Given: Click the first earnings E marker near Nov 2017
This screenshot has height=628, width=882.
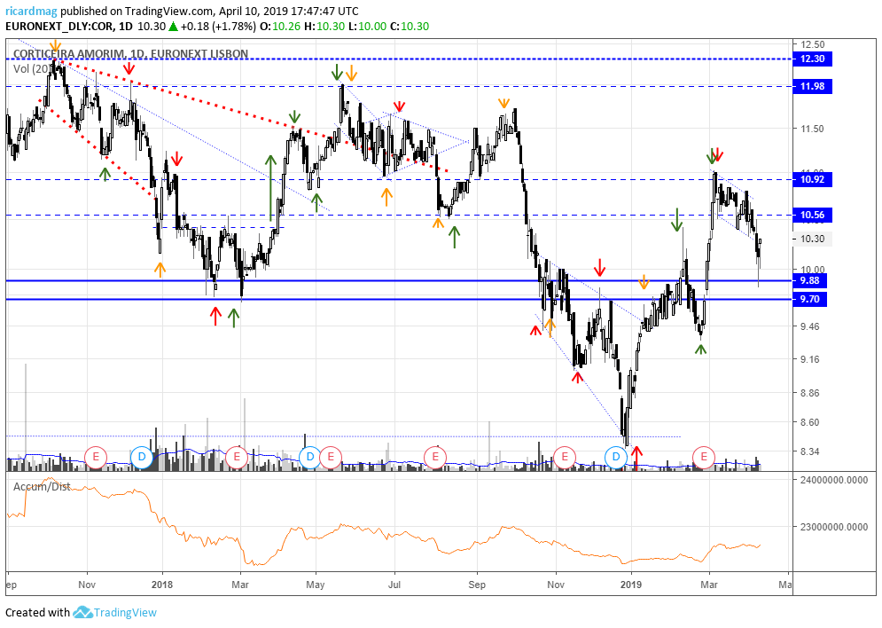Looking at the screenshot, I should [x=96, y=457].
